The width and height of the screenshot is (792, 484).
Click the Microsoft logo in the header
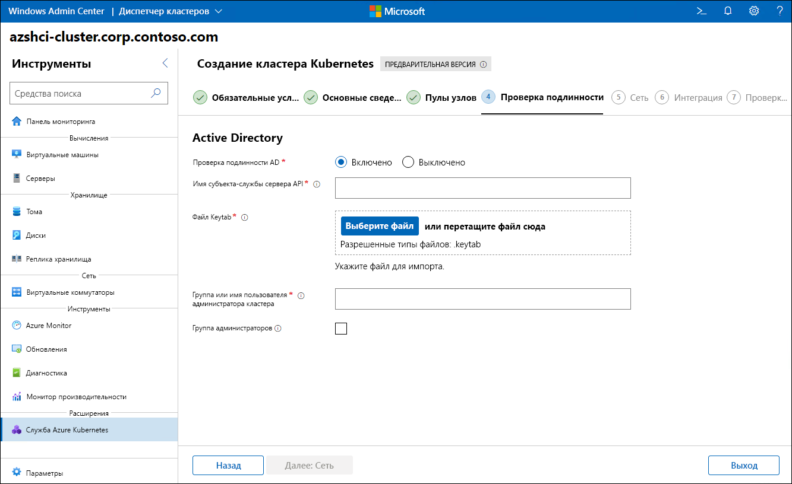pos(397,11)
